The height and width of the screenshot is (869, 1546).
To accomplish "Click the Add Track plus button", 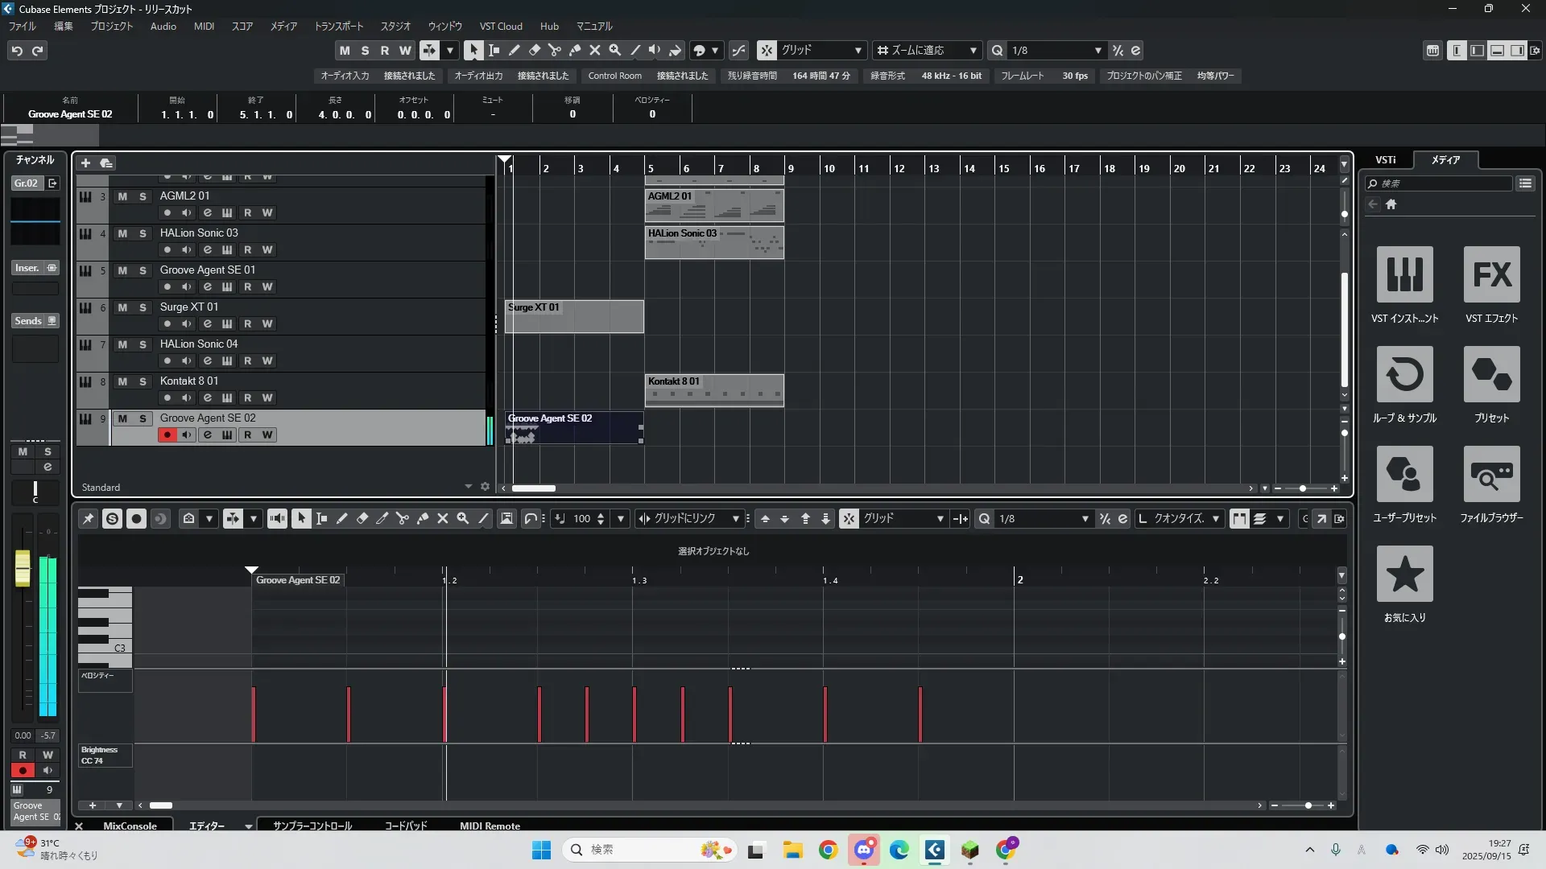I will (x=85, y=163).
